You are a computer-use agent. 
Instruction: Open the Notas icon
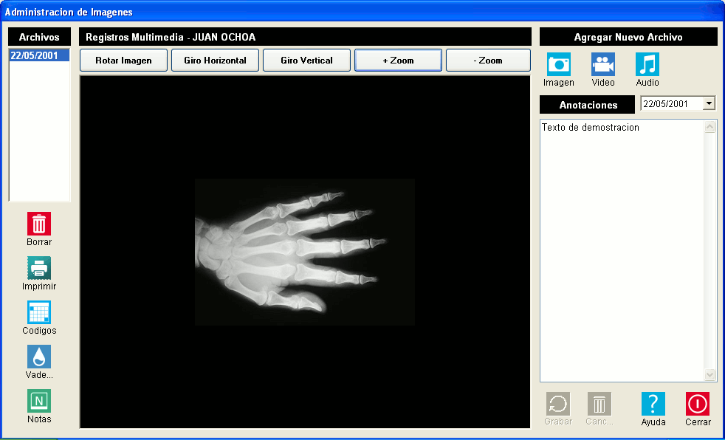[x=39, y=401]
